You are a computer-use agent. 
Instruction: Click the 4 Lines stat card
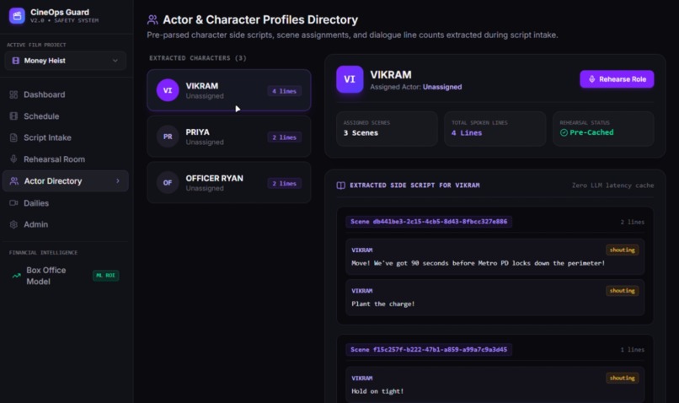[495, 129]
